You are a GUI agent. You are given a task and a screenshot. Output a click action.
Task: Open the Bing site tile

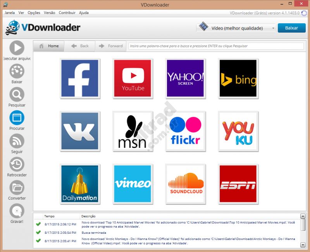238,78
